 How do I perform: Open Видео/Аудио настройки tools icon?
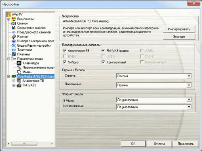(x=14, y=46)
